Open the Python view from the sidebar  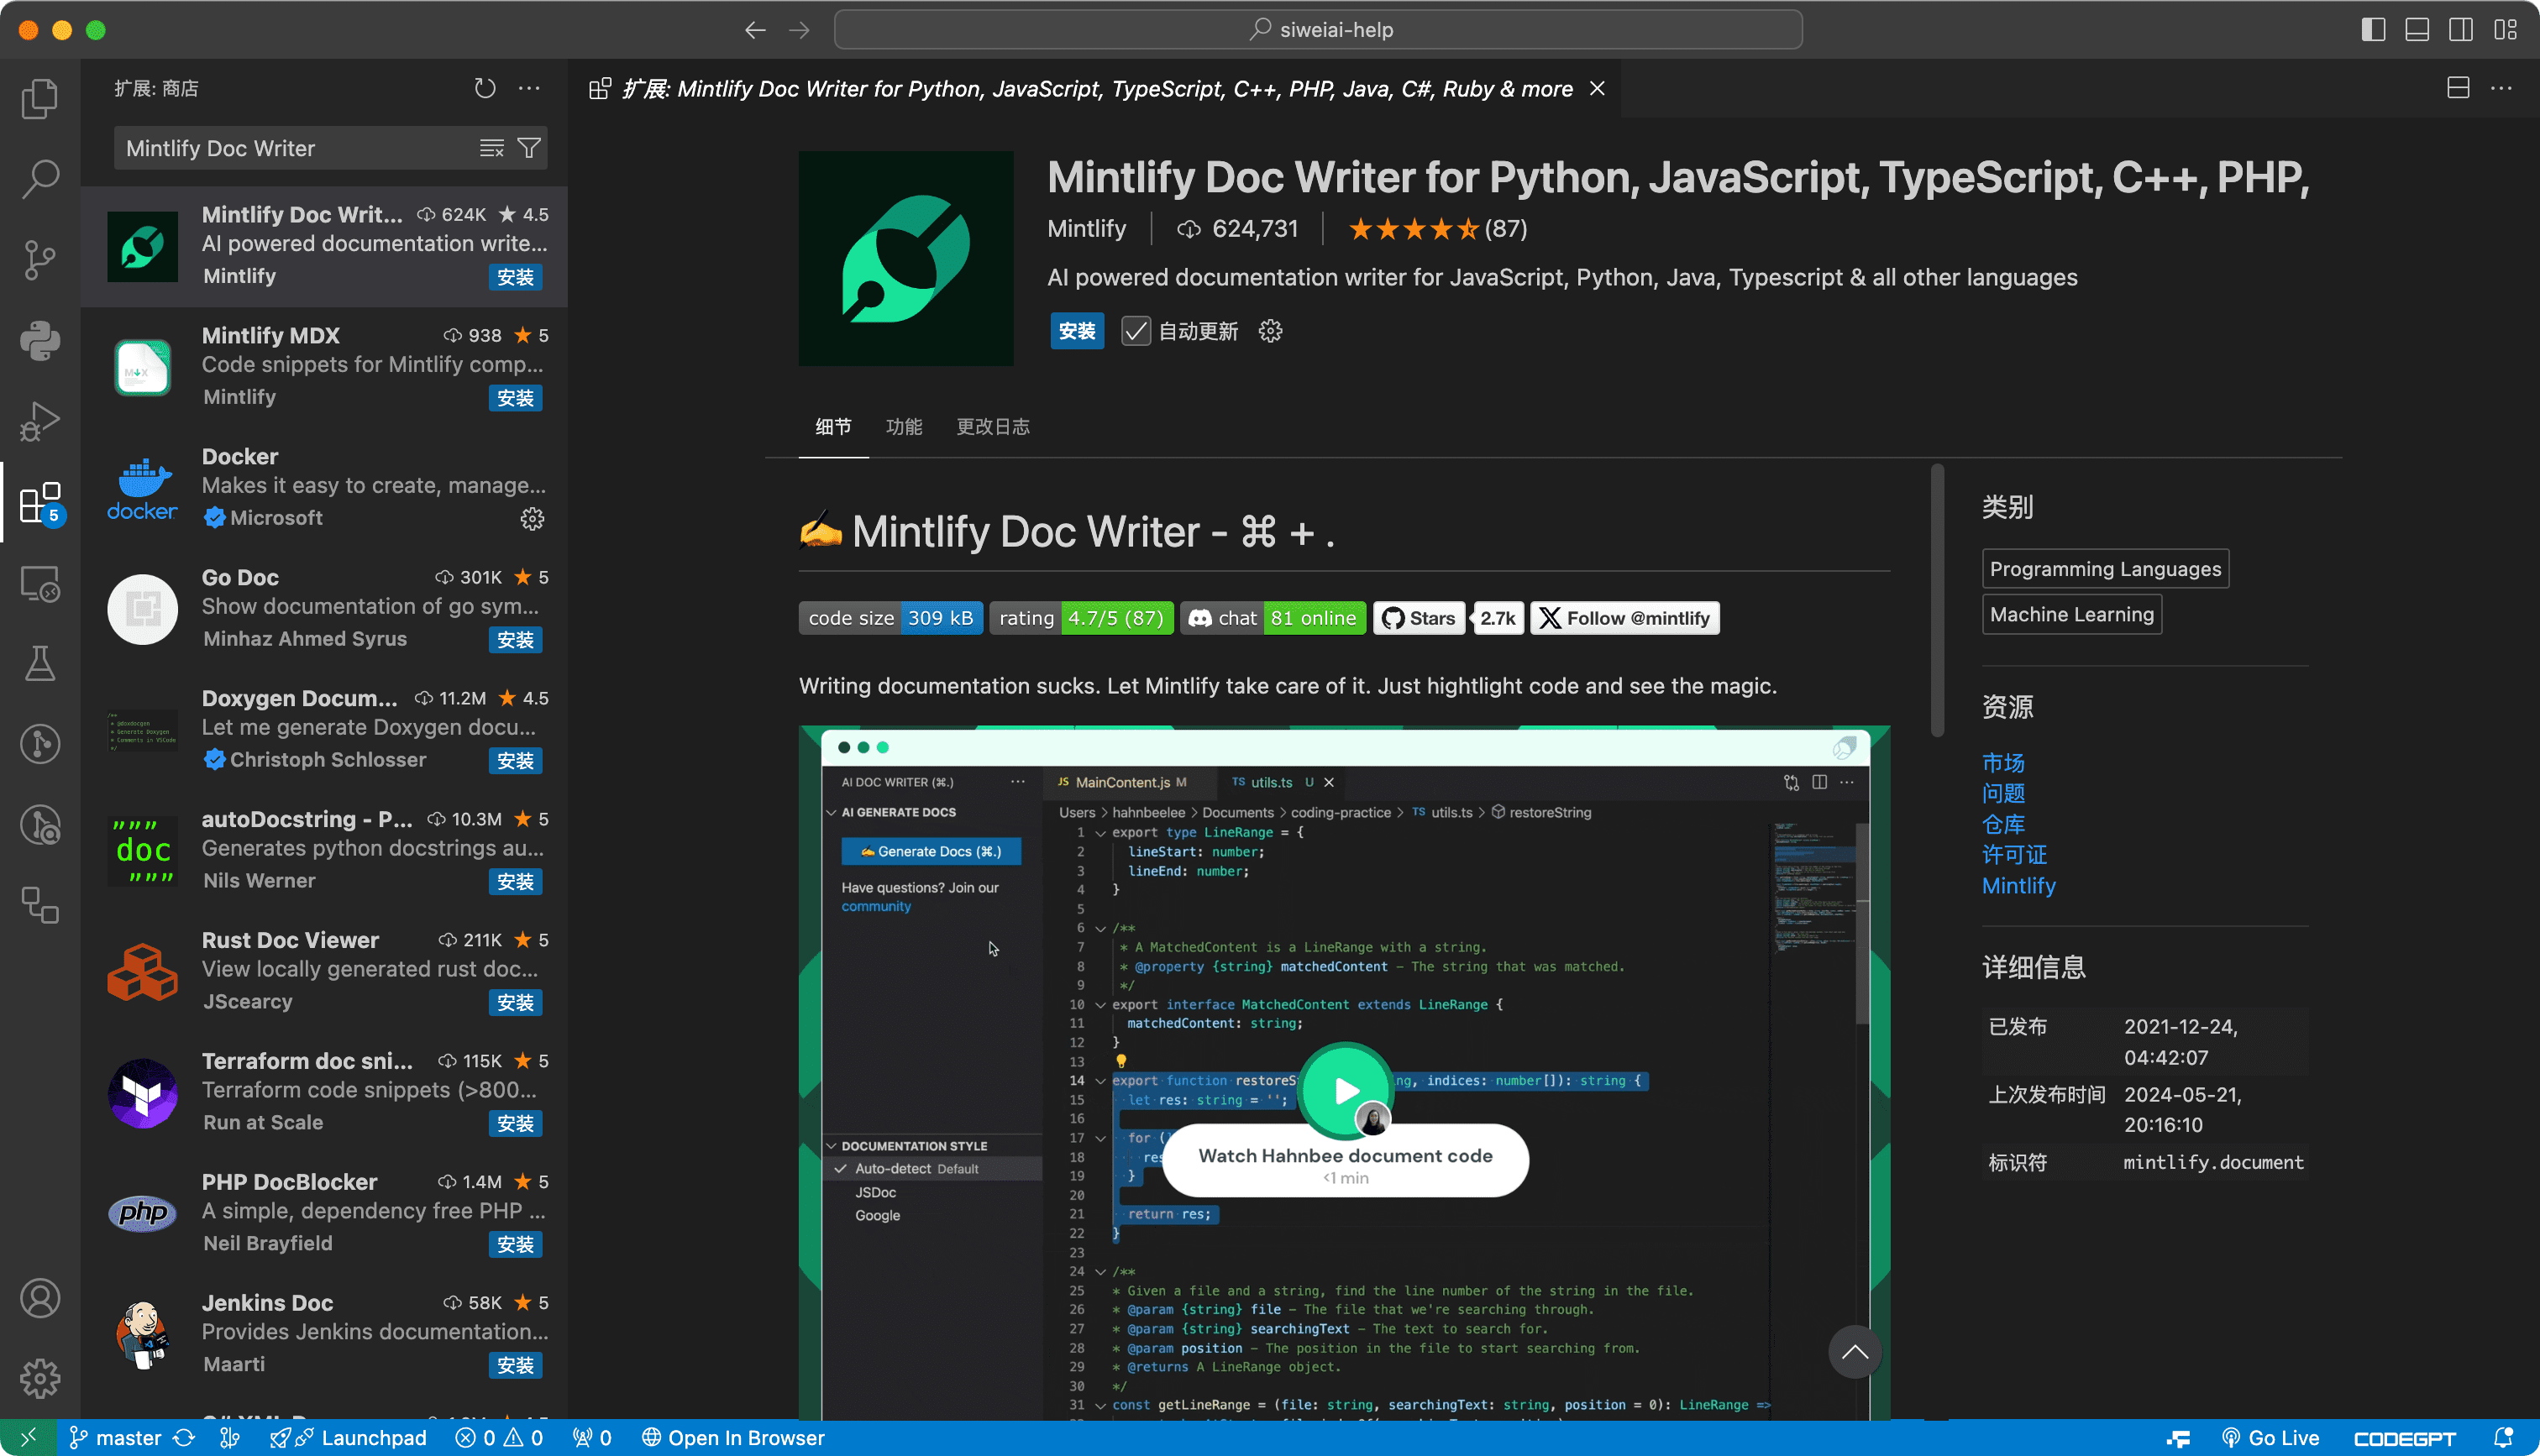point(40,340)
